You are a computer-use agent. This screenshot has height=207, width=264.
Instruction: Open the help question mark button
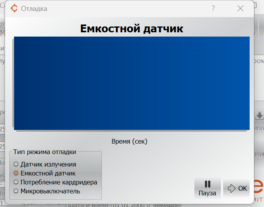(213, 9)
